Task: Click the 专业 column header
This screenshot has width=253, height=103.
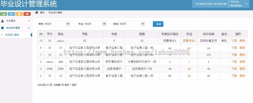Action: [114, 34]
